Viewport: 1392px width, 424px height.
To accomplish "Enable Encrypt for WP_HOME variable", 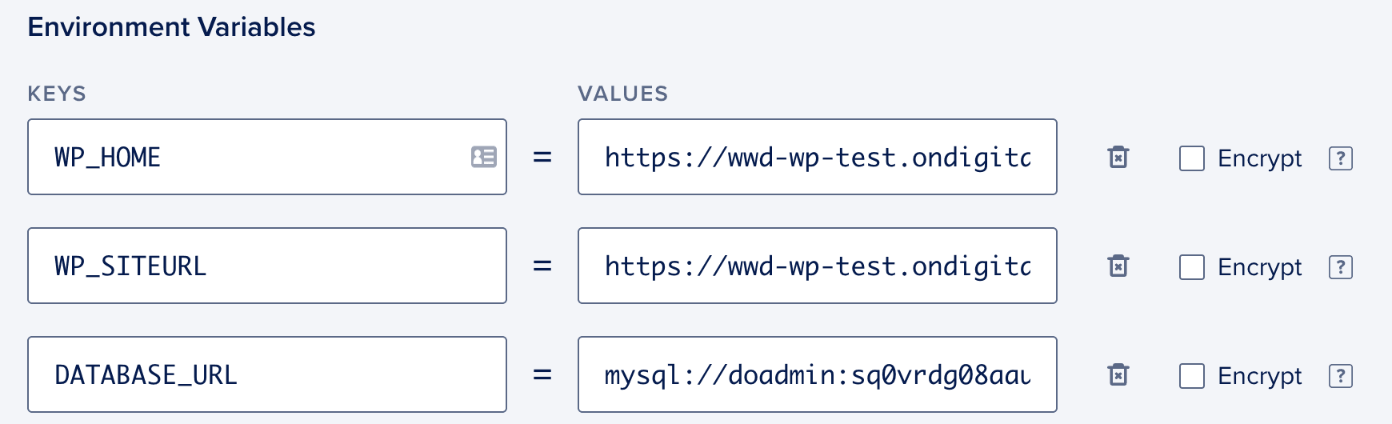I will click(x=1192, y=158).
